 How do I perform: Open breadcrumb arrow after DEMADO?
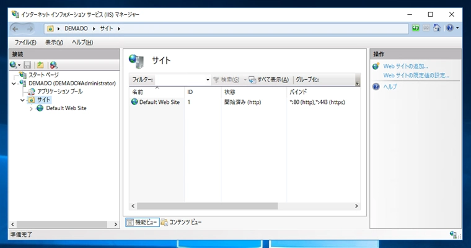[x=94, y=29]
